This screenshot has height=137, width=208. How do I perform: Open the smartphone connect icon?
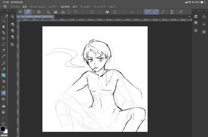click(x=172, y=12)
